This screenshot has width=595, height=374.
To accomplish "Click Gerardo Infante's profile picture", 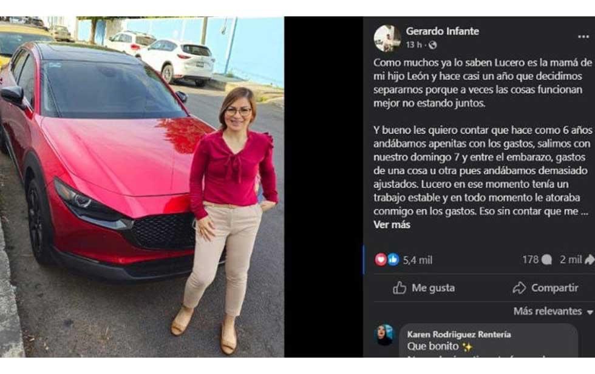I will coord(387,38).
